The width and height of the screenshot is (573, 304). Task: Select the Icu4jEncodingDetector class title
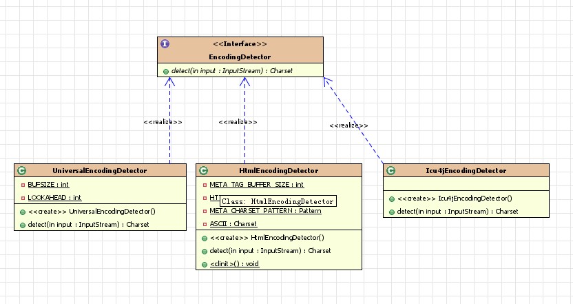point(466,171)
